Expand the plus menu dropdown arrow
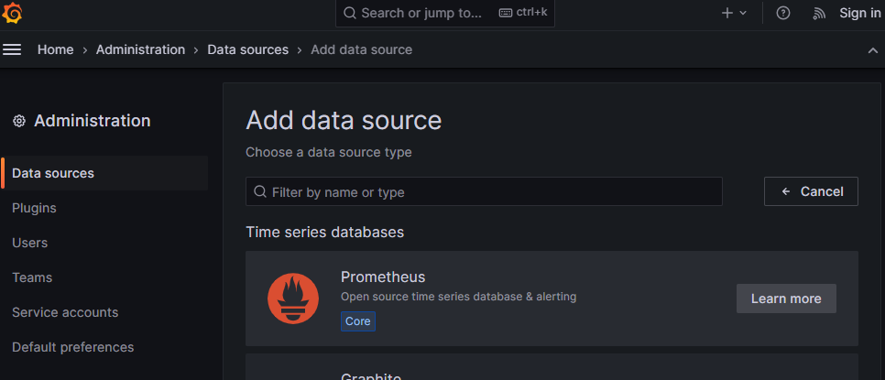This screenshot has height=380, width=885. click(x=743, y=13)
